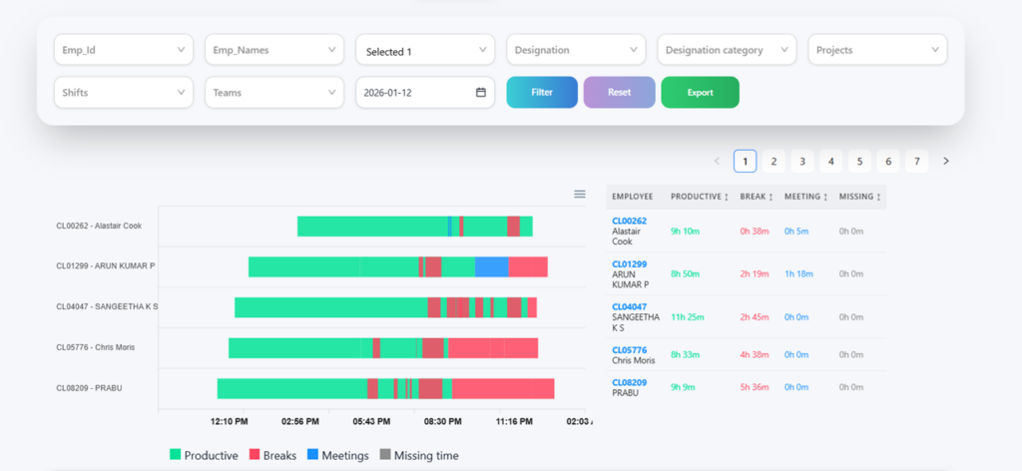Sort by Missing column arrow
Screen dimensions: 1022x471
[x=878, y=197]
